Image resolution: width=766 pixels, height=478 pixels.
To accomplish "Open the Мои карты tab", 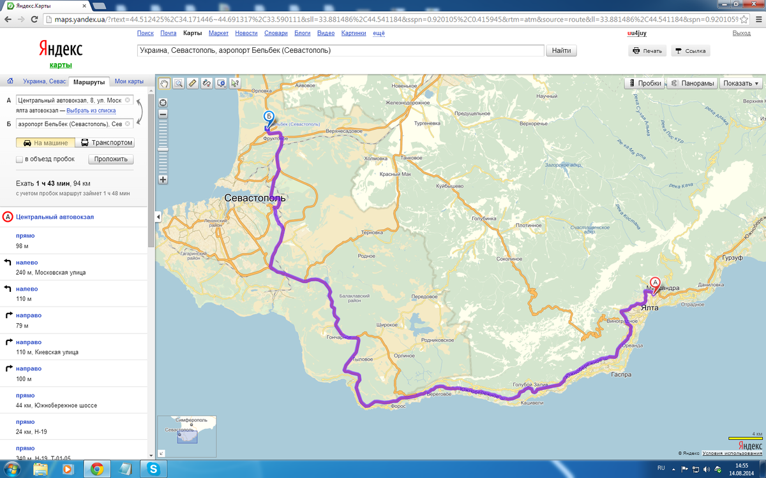I will tap(129, 82).
